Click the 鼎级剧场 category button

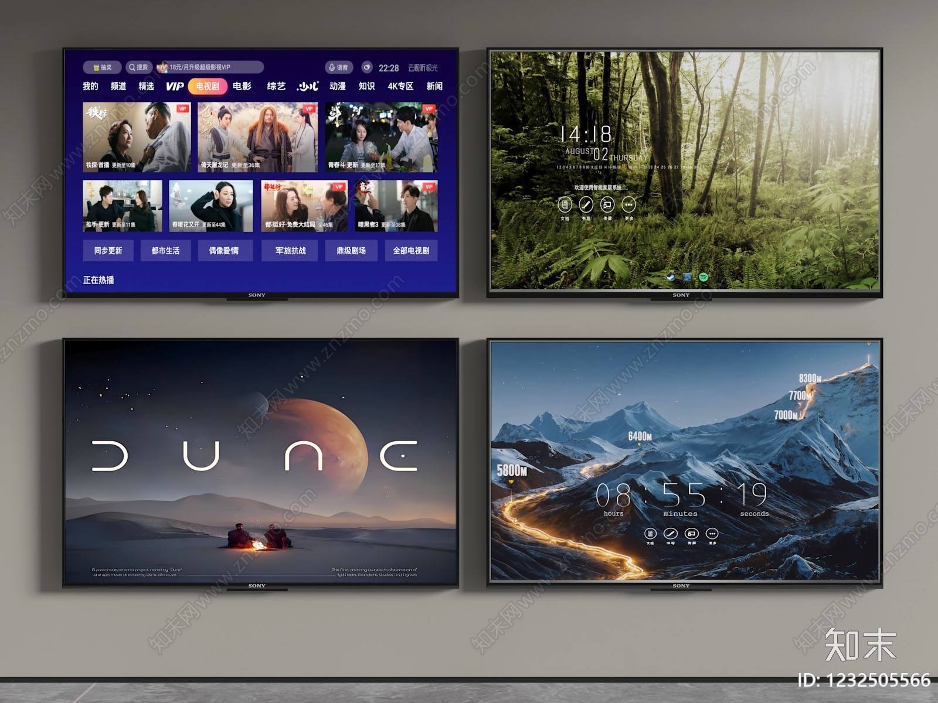[x=351, y=251]
